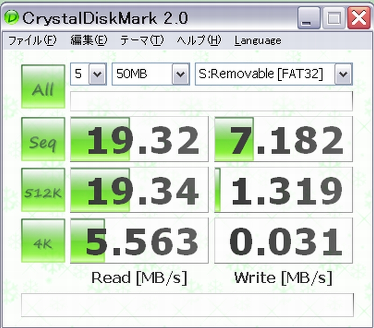
Task: Start the 512K benchmark test
Action: click(43, 190)
